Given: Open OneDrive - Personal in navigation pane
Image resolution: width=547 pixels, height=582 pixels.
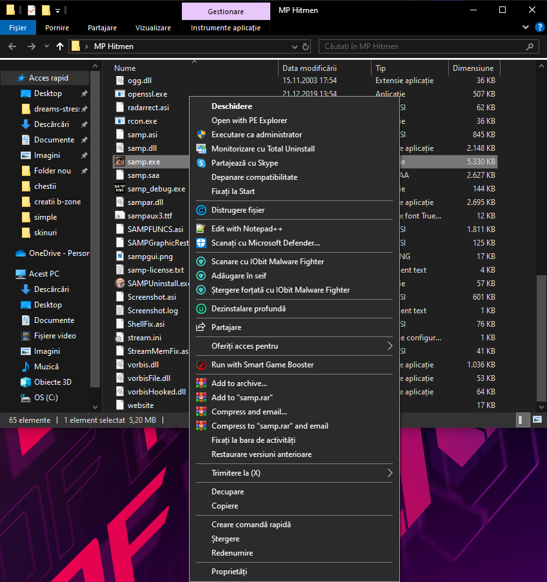Looking at the screenshot, I should [52, 253].
